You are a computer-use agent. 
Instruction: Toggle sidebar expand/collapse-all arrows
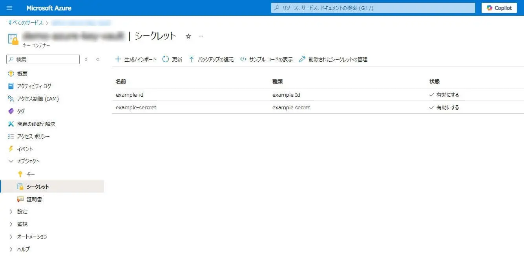(x=86, y=59)
